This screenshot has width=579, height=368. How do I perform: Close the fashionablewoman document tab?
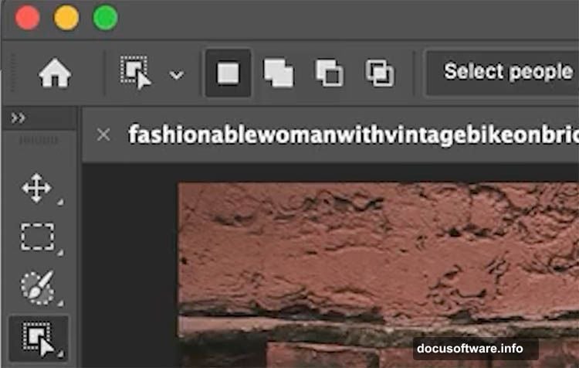[x=103, y=135]
